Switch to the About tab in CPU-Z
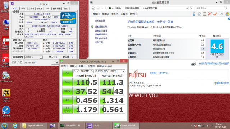This screenshot has height=129, width=230. pos(65,9)
